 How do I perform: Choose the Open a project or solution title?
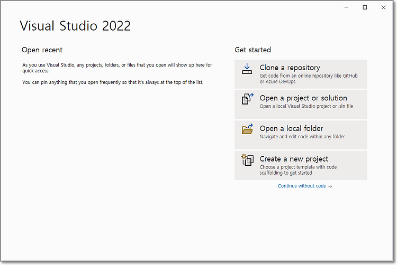[303, 98]
